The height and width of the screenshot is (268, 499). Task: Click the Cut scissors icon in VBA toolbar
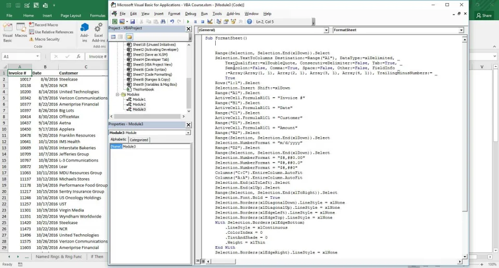tap(141, 22)
